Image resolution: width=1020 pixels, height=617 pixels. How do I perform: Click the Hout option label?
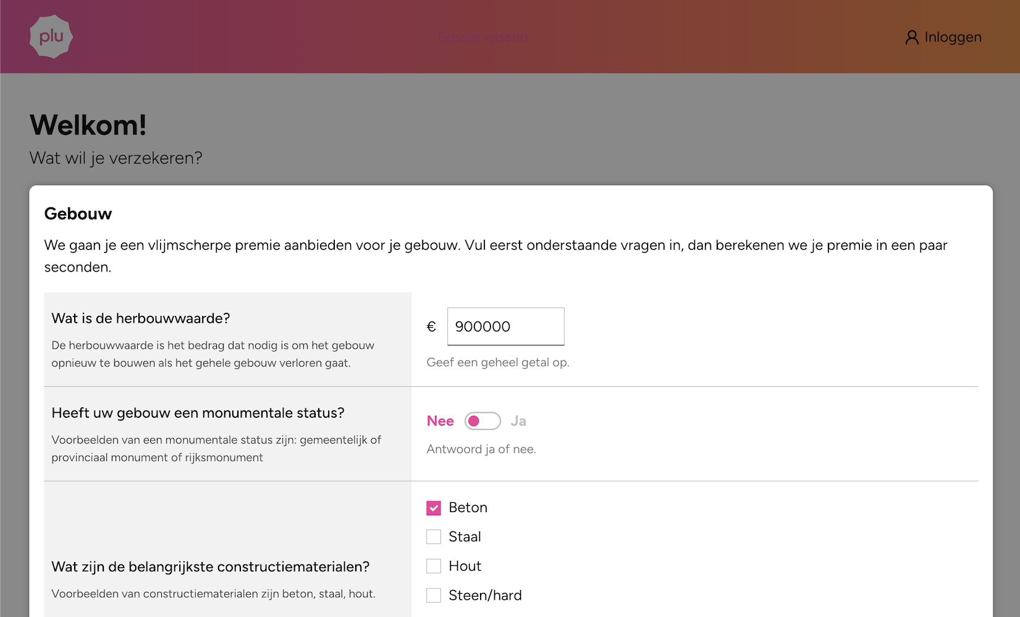tap(465, 566)
